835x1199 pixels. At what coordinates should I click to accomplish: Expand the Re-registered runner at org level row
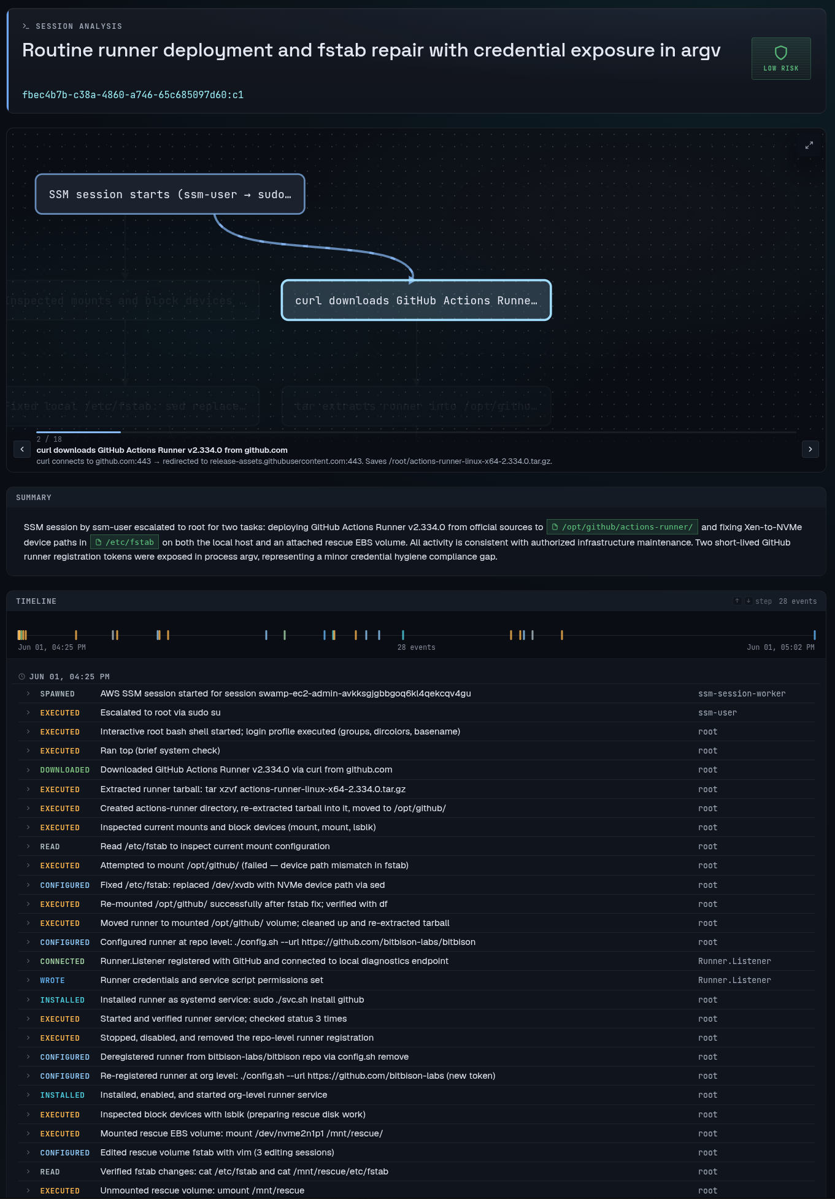point(417,1076)
